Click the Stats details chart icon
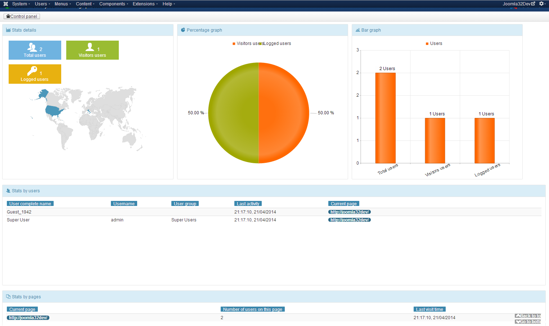 pyautogui.click(x=8, y=30)
